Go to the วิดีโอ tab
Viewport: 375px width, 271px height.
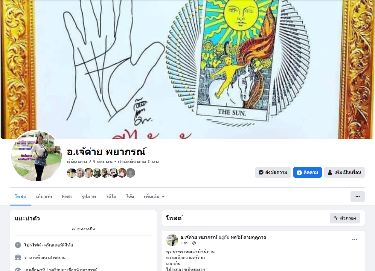click(111, 197)
